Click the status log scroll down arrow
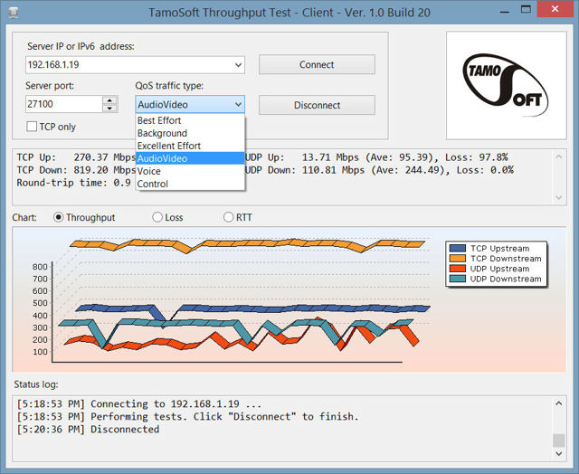The width and height of the screenshot is (579, 474). pyautogui.click(x=559, y=453)
